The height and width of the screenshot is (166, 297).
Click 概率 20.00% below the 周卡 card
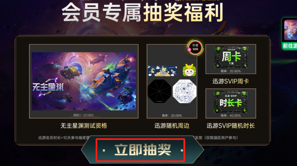click(231, 71)
